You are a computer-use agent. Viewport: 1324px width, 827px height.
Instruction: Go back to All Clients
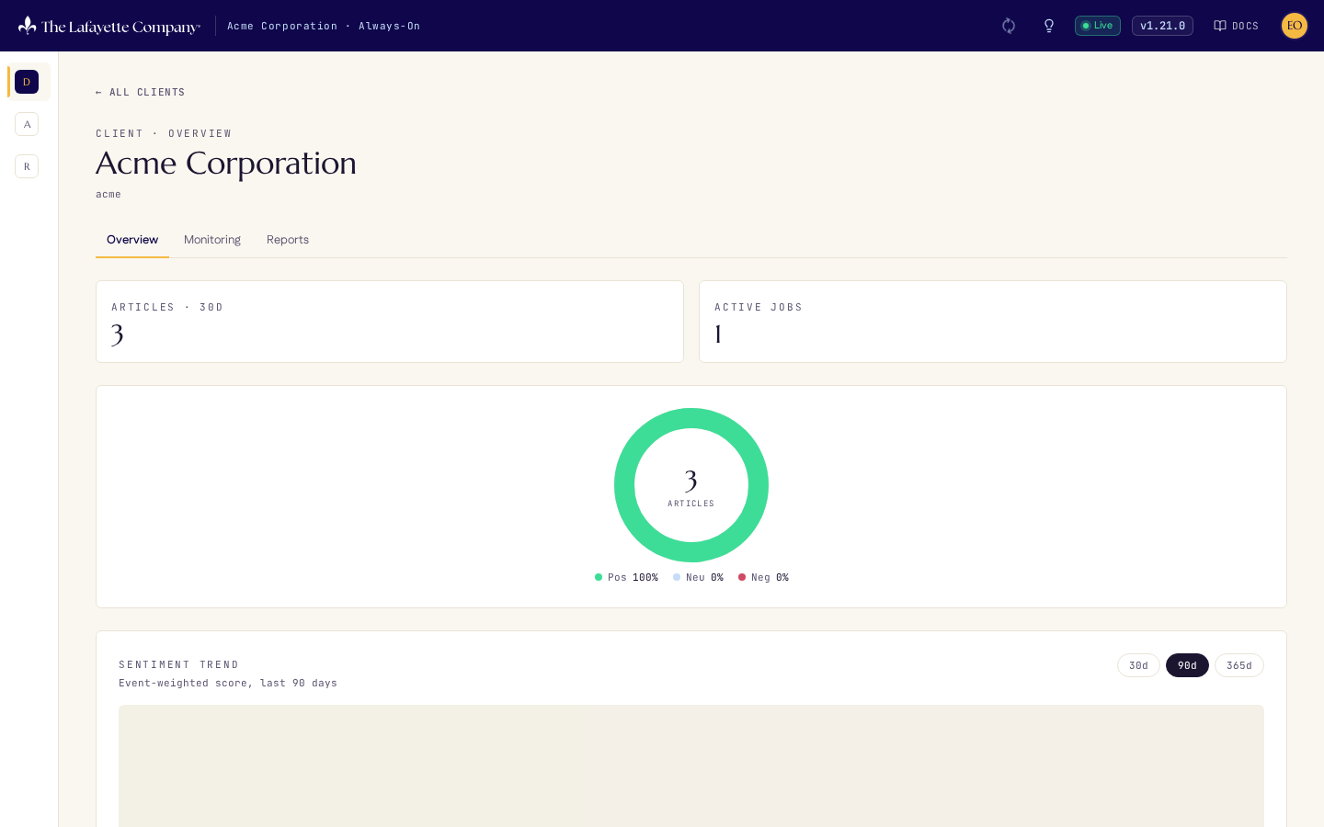[x=141, y=92]
